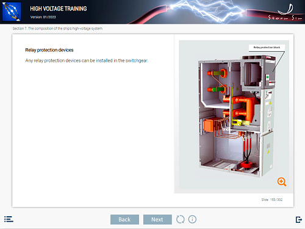Click the 'HIGH VOLTAGE TRAINING' title
This screenshot has width=305, height=229.
(x=59, y=9)
